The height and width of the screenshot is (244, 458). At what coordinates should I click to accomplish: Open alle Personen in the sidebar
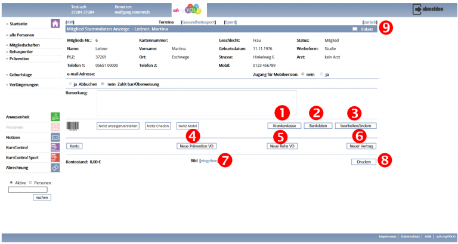21,35
